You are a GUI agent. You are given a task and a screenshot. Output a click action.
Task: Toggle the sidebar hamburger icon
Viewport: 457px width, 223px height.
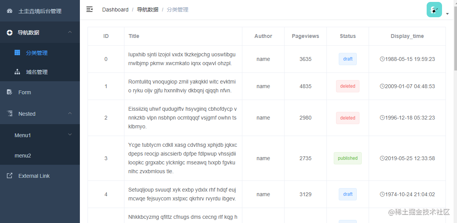(89, 9)
